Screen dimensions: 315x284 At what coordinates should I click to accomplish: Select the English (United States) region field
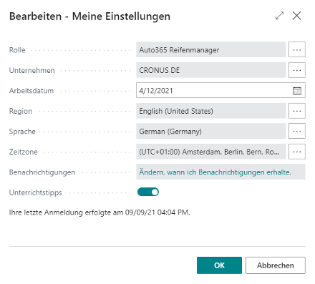coord(211,111)
